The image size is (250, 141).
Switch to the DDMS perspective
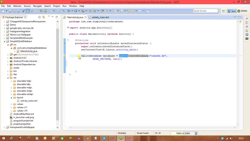[x=242, y=11]
